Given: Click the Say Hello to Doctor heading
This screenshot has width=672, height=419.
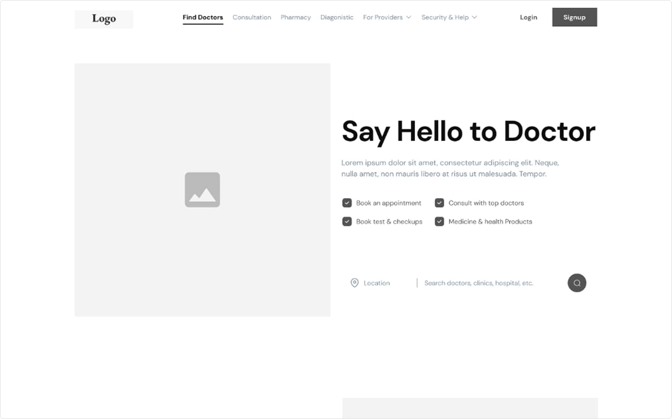Looking at the screenshot, I should [x=468, y=132].
